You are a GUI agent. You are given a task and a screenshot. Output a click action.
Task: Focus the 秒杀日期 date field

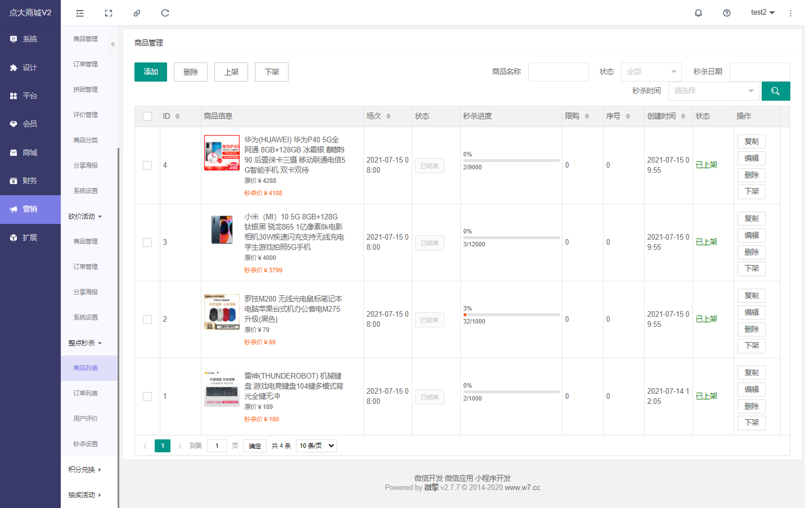tap(760, 72)
